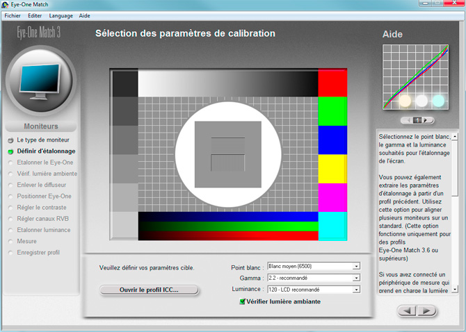Click the yellow color patch
The height and width of the screenshot is (332, 466).
tap(332, 169)
